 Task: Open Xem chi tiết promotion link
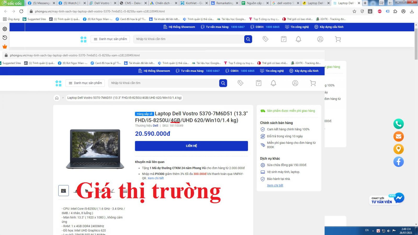(156, 178)
